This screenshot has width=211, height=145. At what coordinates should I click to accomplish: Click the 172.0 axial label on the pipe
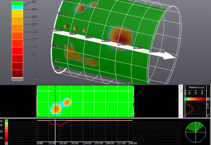pos(122,44)
